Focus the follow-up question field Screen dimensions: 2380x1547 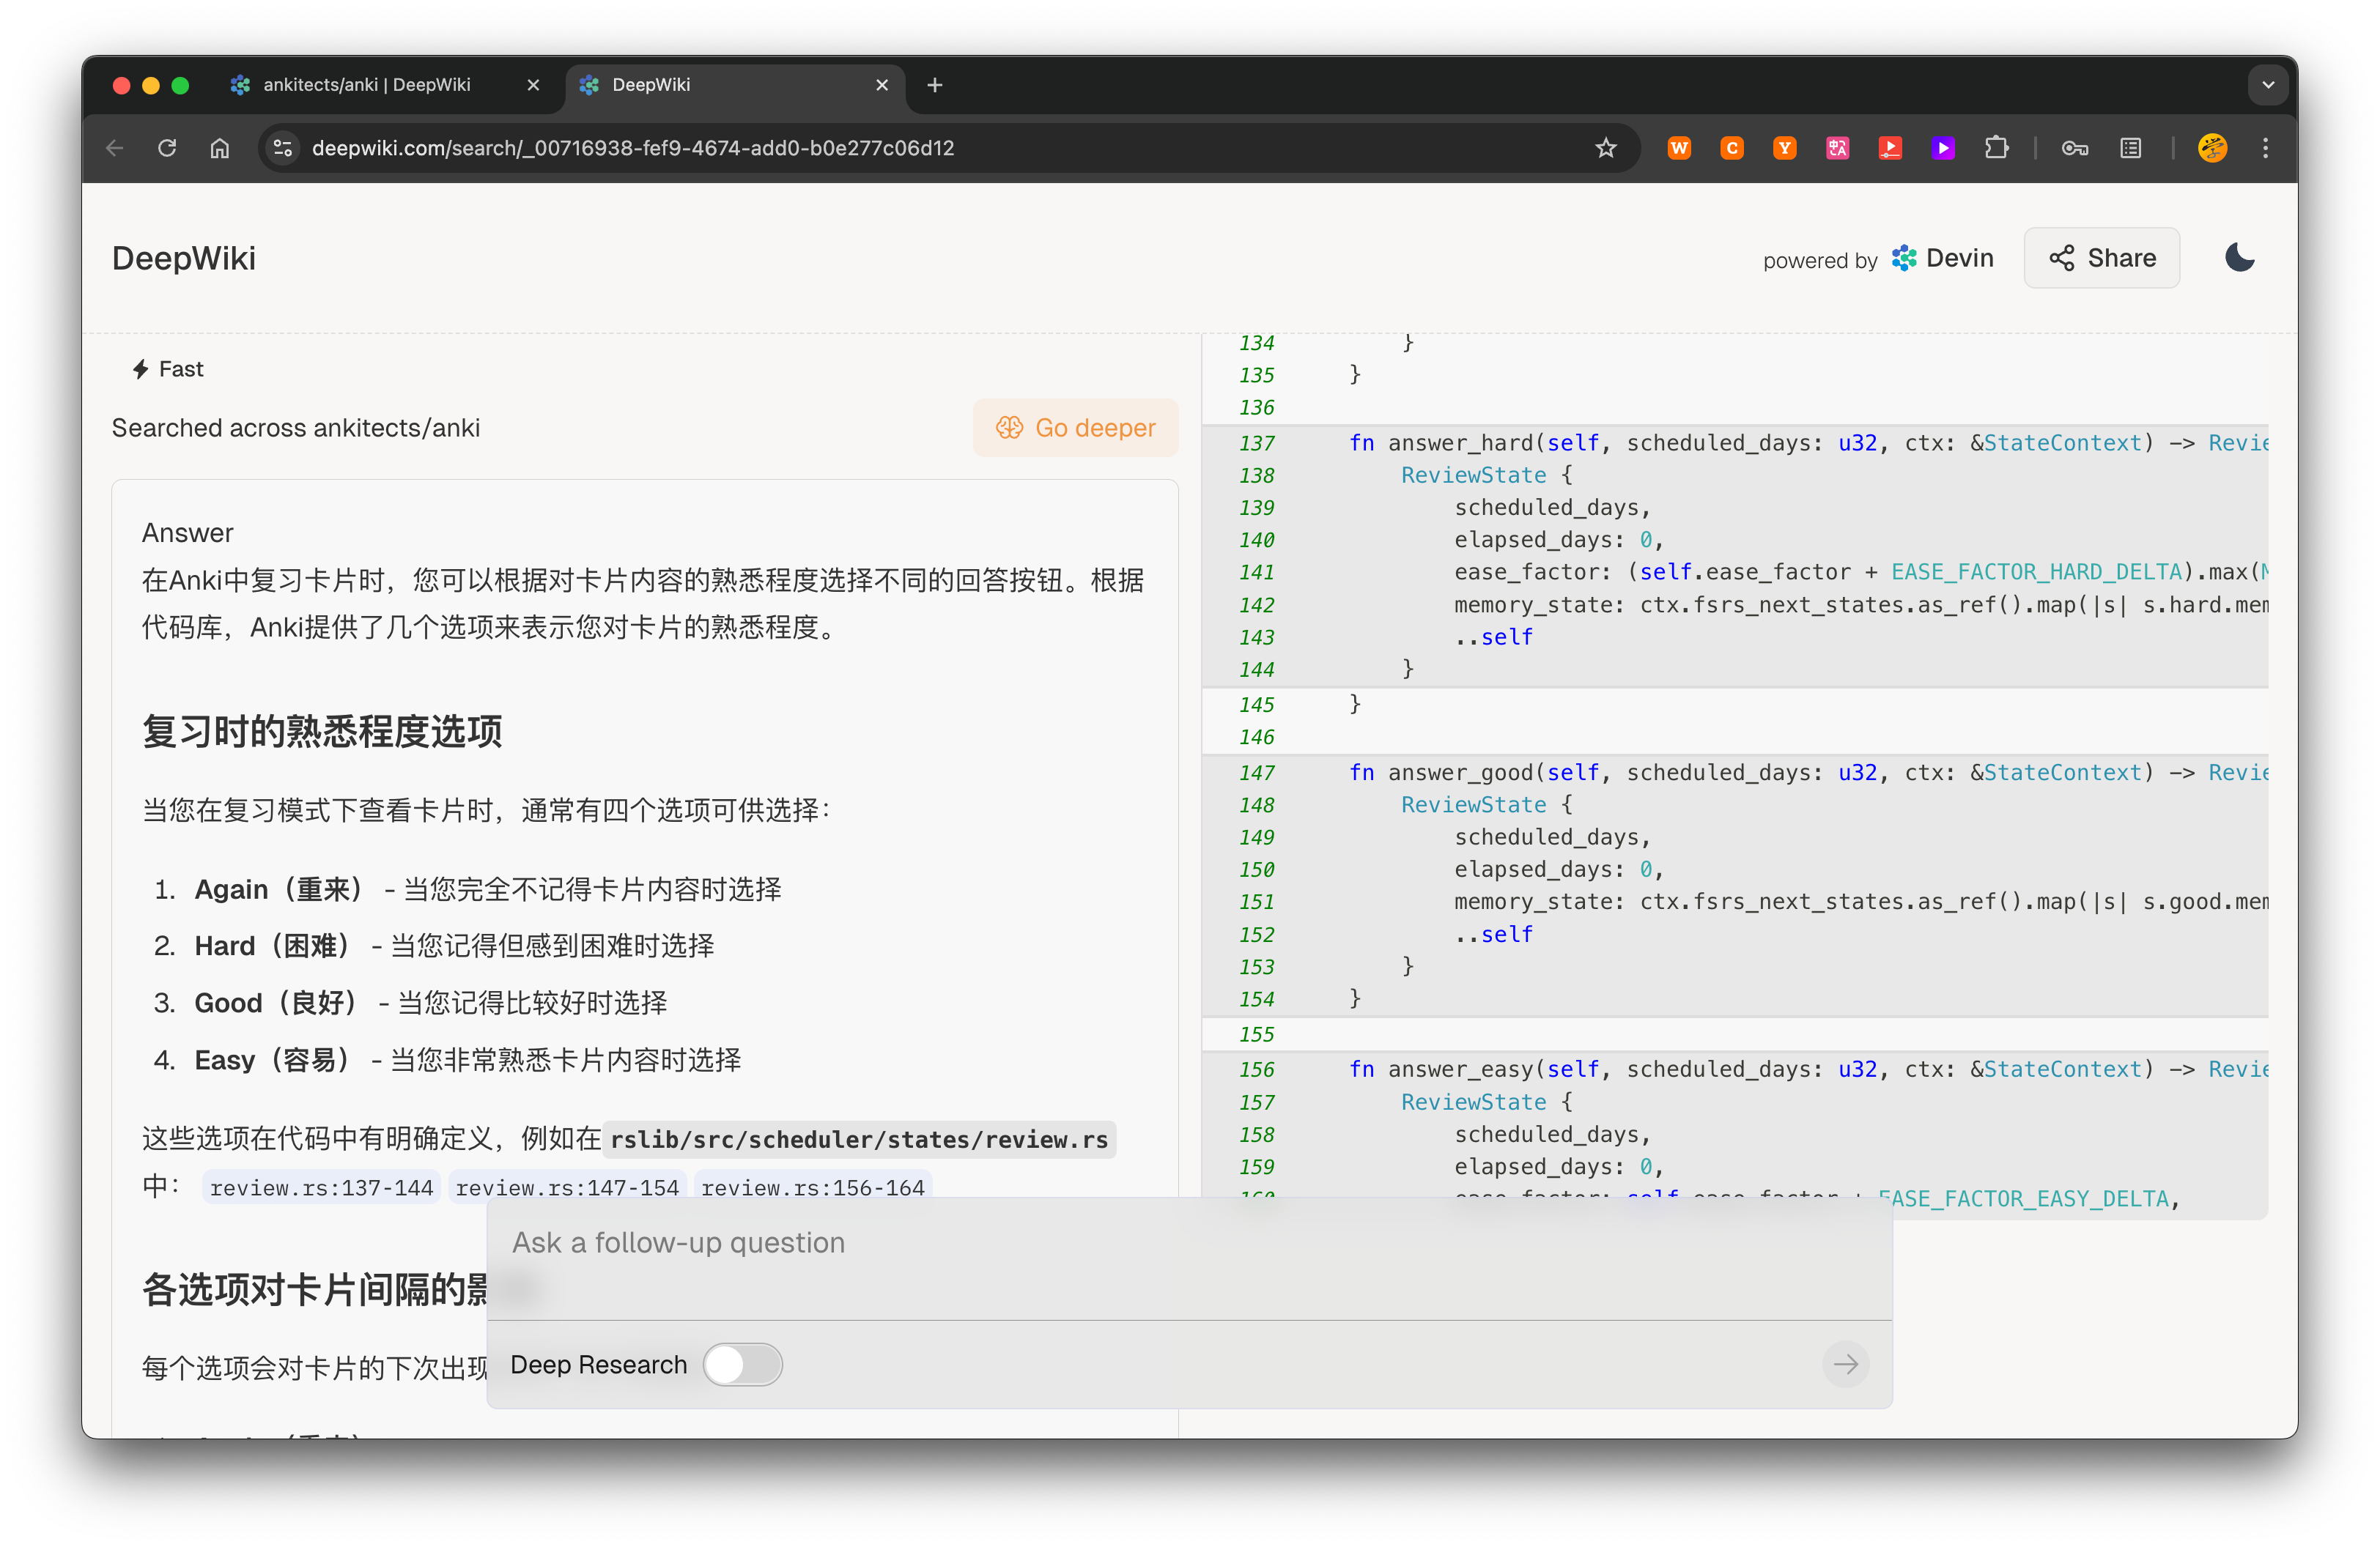1190,1258
